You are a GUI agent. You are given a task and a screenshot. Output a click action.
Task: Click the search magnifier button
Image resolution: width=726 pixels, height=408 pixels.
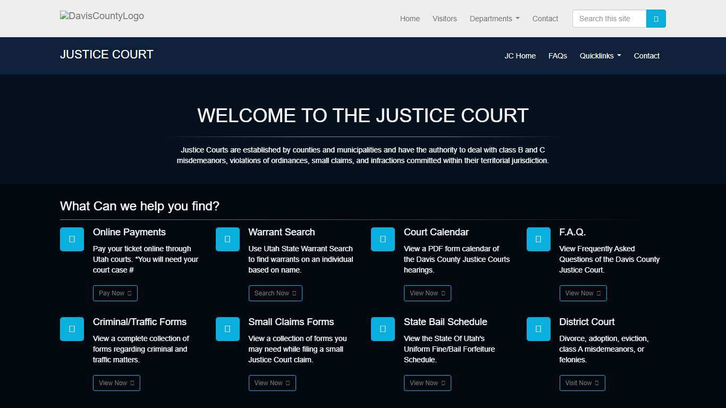point(656,18)
